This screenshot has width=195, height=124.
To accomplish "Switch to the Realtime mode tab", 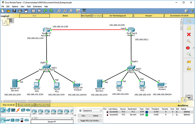I will pyautogui.click(x=183, y=105).
